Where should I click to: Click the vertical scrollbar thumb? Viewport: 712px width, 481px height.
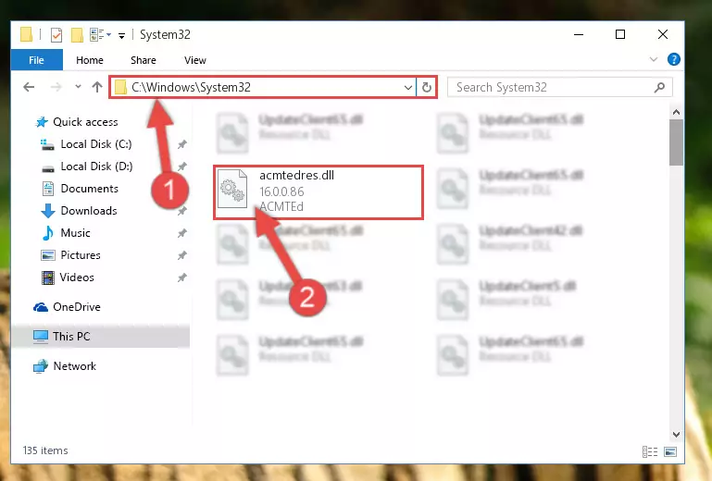click(x=676, y=142)
